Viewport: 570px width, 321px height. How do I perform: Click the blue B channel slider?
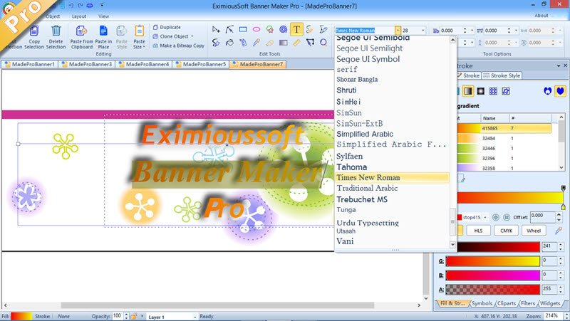coord(492,275)
